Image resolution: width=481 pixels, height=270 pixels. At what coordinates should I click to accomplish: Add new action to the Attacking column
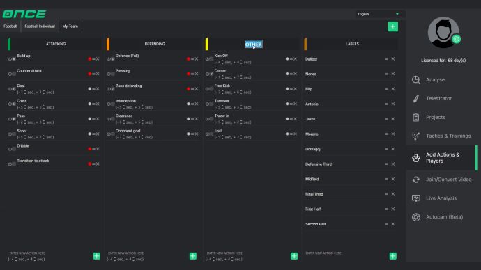click(x=97, y=256)
